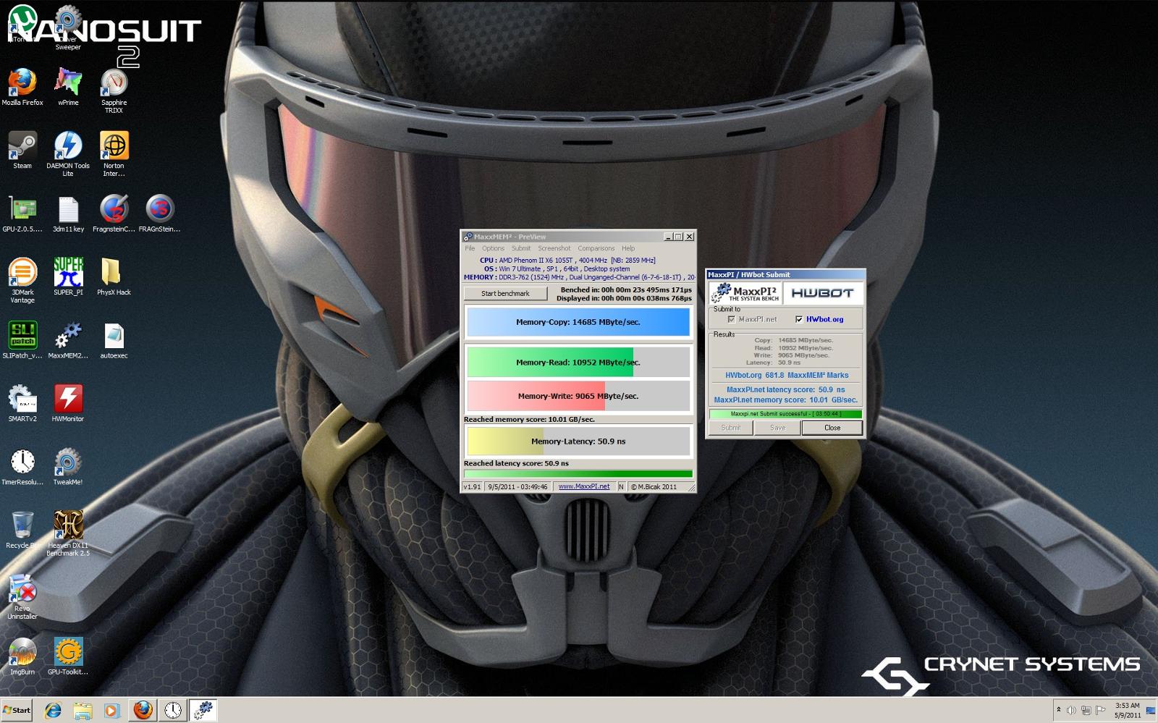Select the ImgBurn desktop icon
The height and width of the screenshot is (723, 1158).
[22, 656]
